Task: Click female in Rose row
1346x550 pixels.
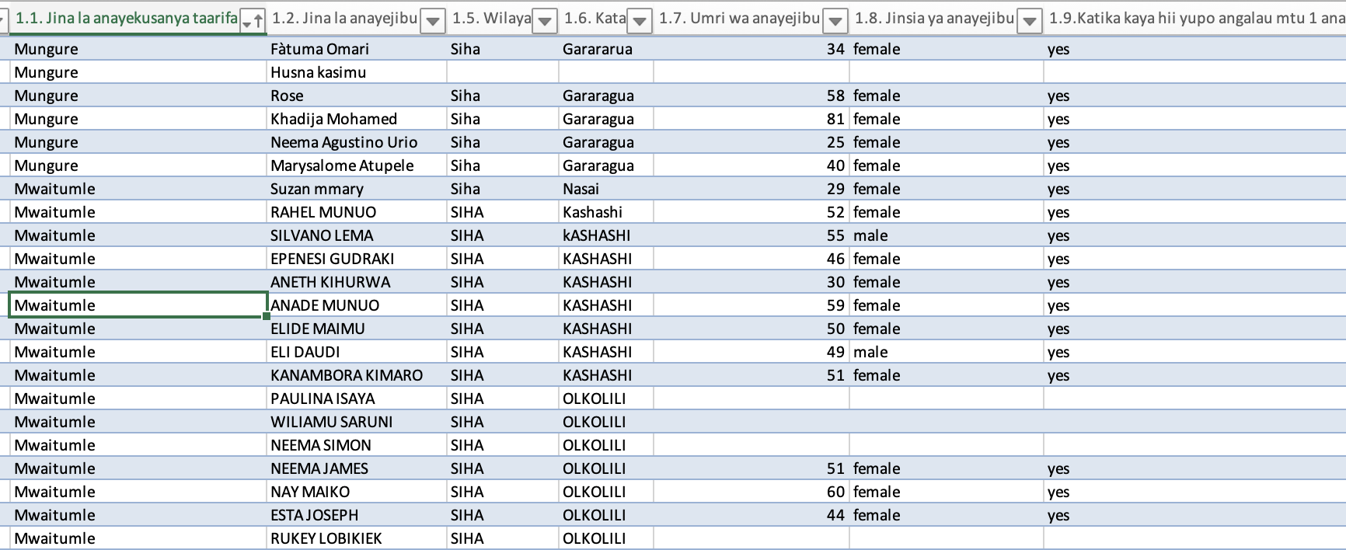Action: [x=947, y=96]
